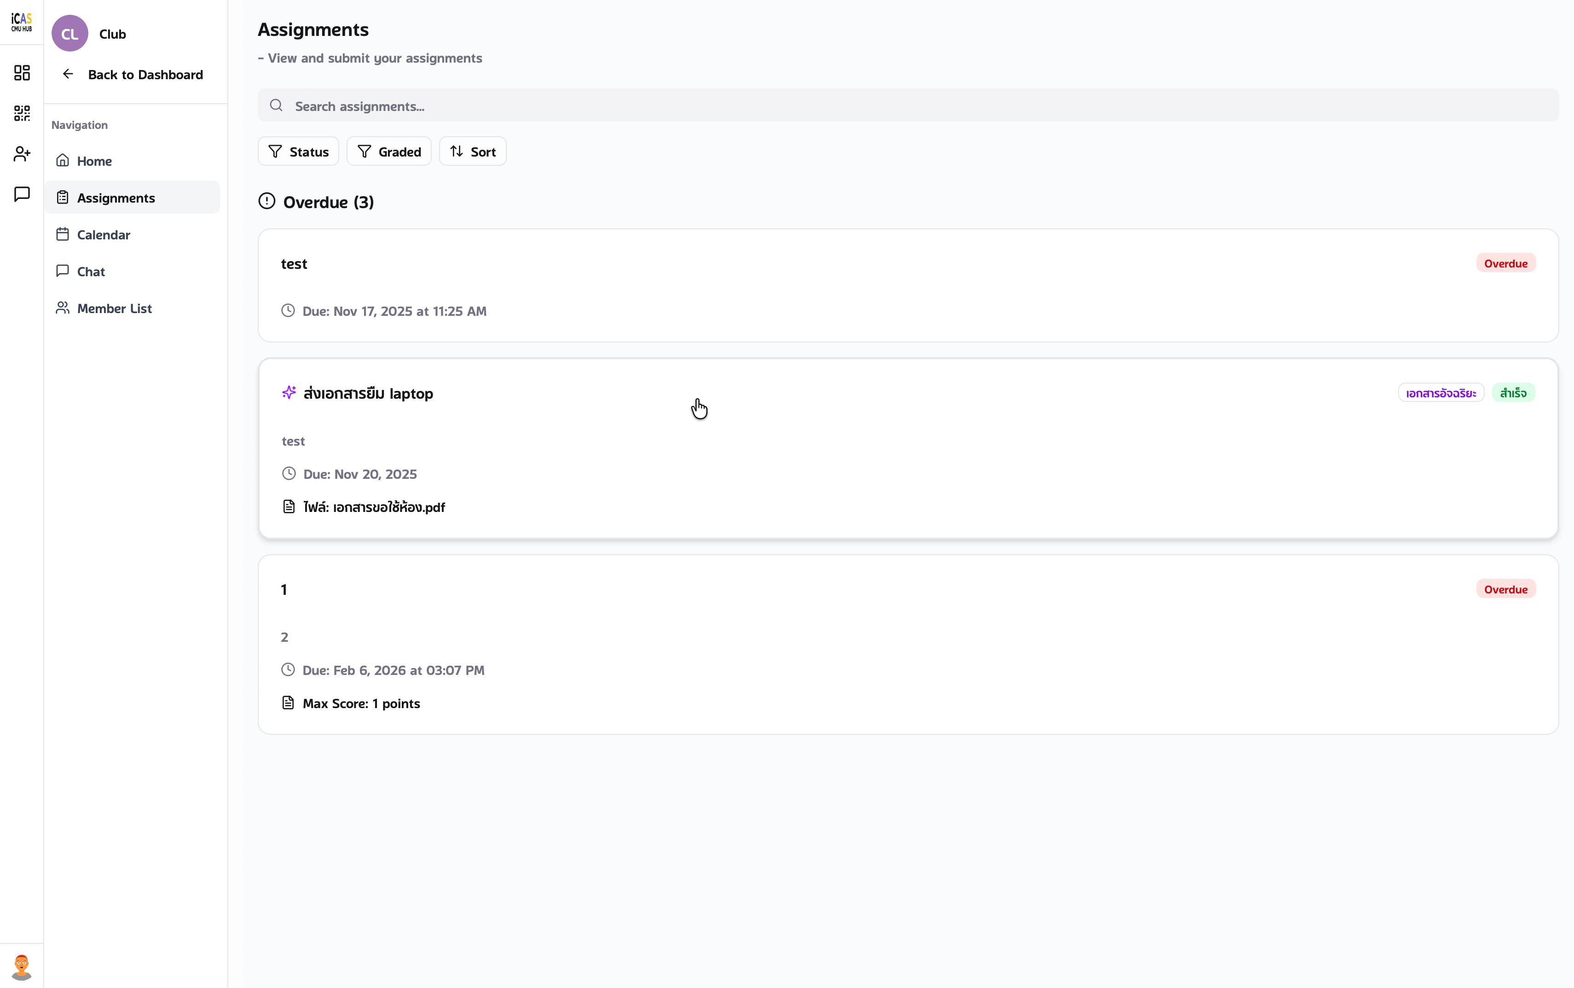
Task: Click the Overdue badge on card '1'
Action: tap(1505, 589)
